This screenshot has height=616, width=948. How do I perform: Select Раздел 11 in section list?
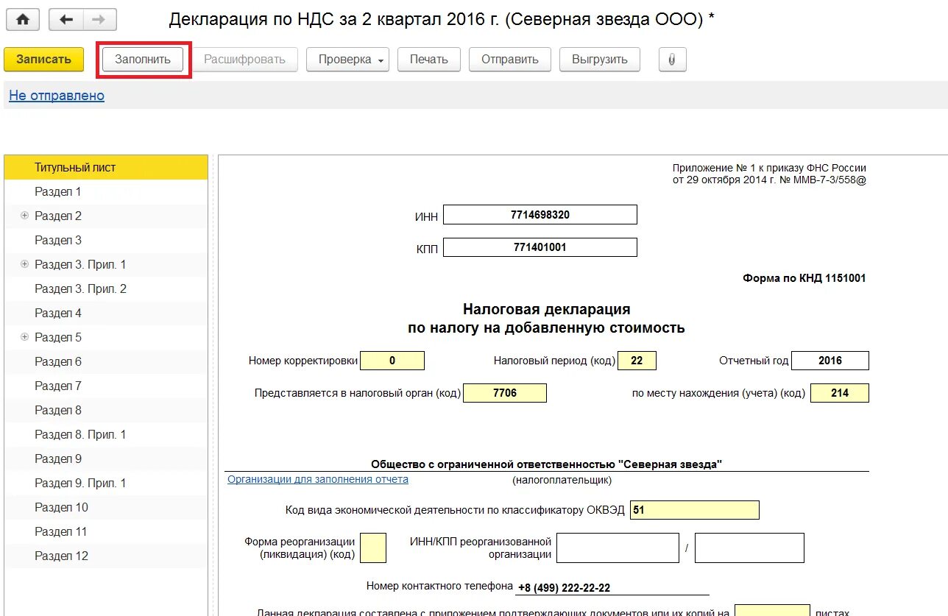pyautogui.click(x=106, y=531)
